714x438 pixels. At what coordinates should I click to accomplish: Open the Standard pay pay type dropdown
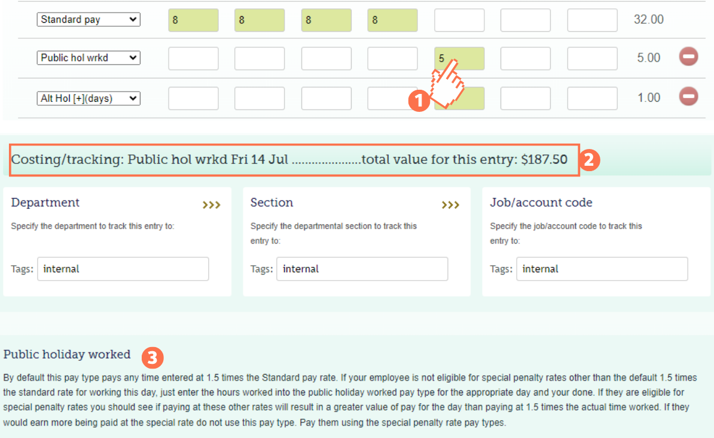(88, 19)
